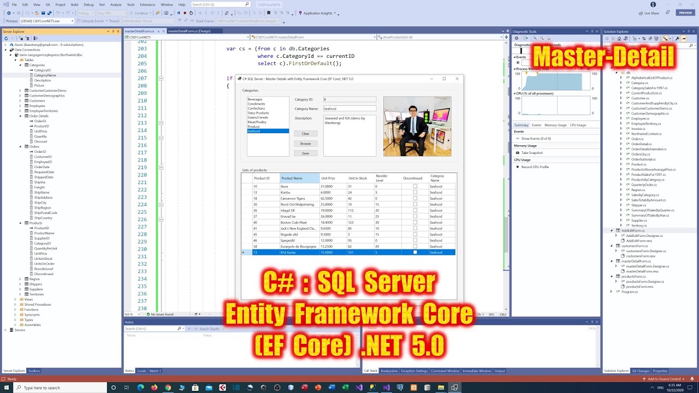
Task: Collapse the Products table in Server Explorer
Action: (x=20, y=223)
